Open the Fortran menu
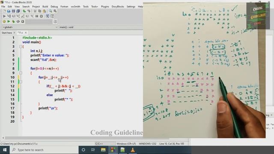The height and width of the screenshot is (154, 274). pos(64,6)
